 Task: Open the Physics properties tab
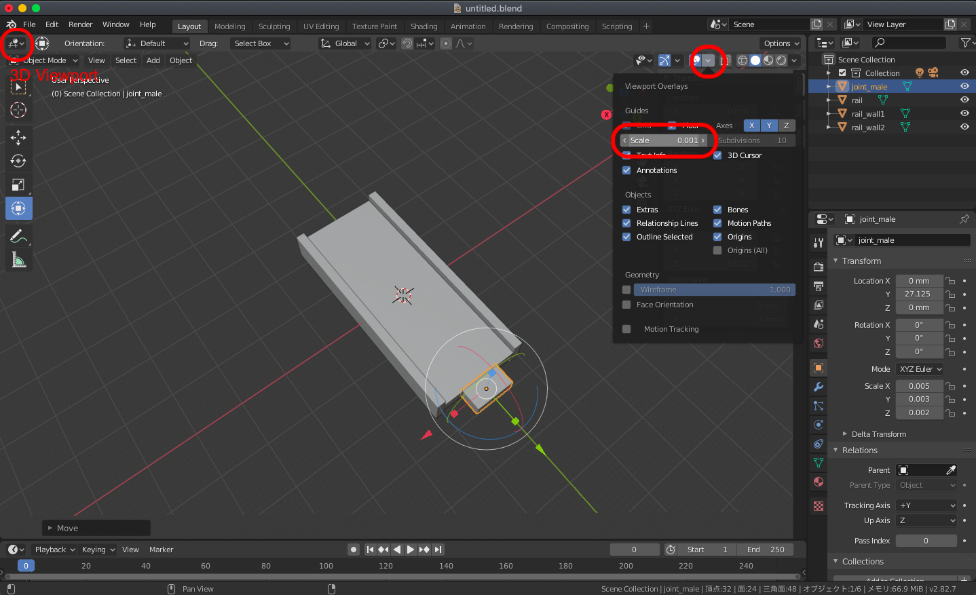[819, 425]
